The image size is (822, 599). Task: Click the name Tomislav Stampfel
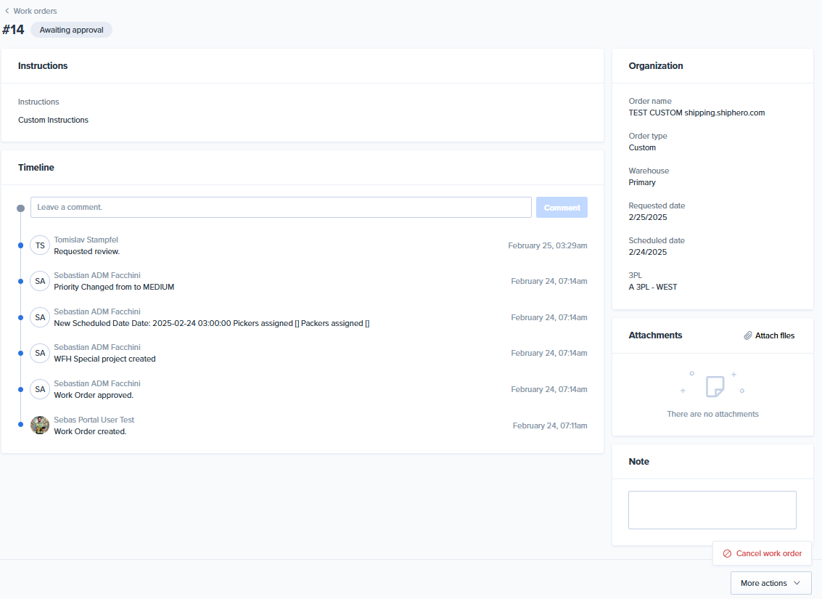[x=86, y=240]
